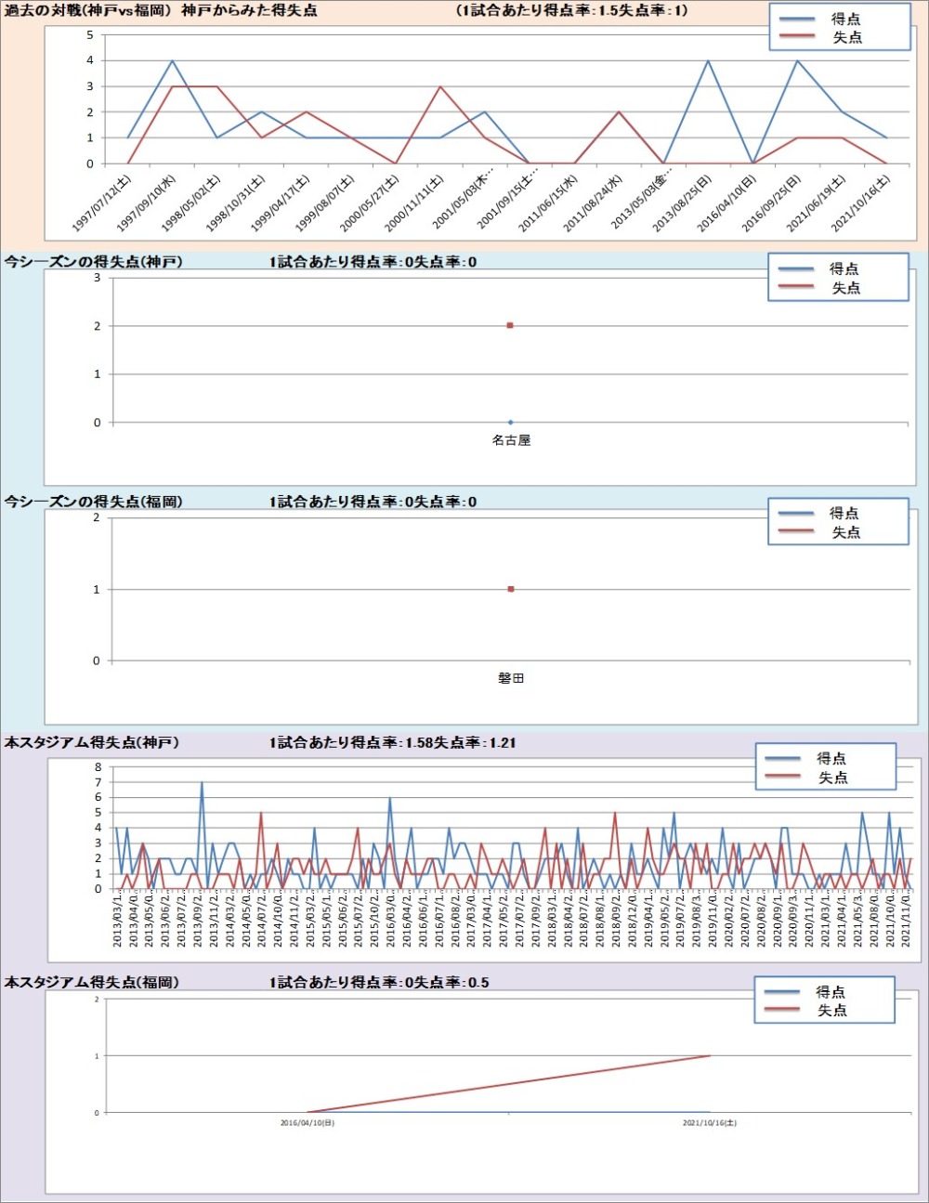Click 2016/04/10(日) label in the 本スタジアム福岡 chart
This screenshot has height=1203, width=929.
click(x=307, y=1123)
